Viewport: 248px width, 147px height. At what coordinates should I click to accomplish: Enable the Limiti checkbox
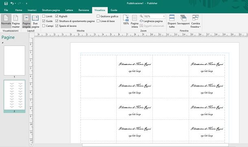(x=44, y=16)
